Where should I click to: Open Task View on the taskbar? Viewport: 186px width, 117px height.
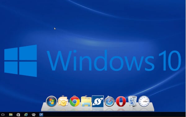tap(3, 115)
